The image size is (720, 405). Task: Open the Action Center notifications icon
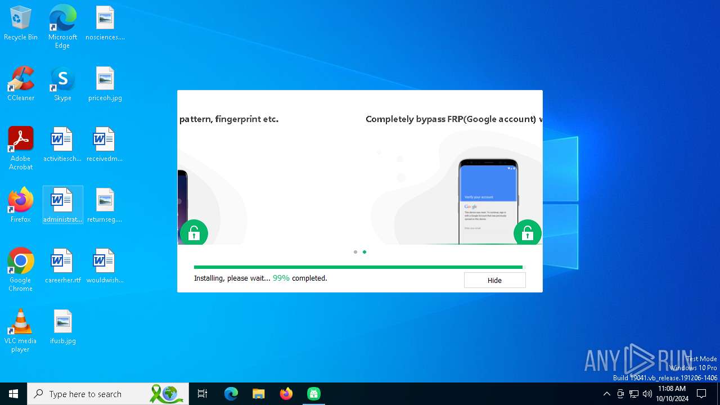[701, 394]
